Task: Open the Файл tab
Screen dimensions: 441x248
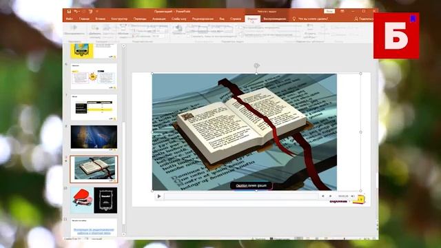Action: pos(69,19)
